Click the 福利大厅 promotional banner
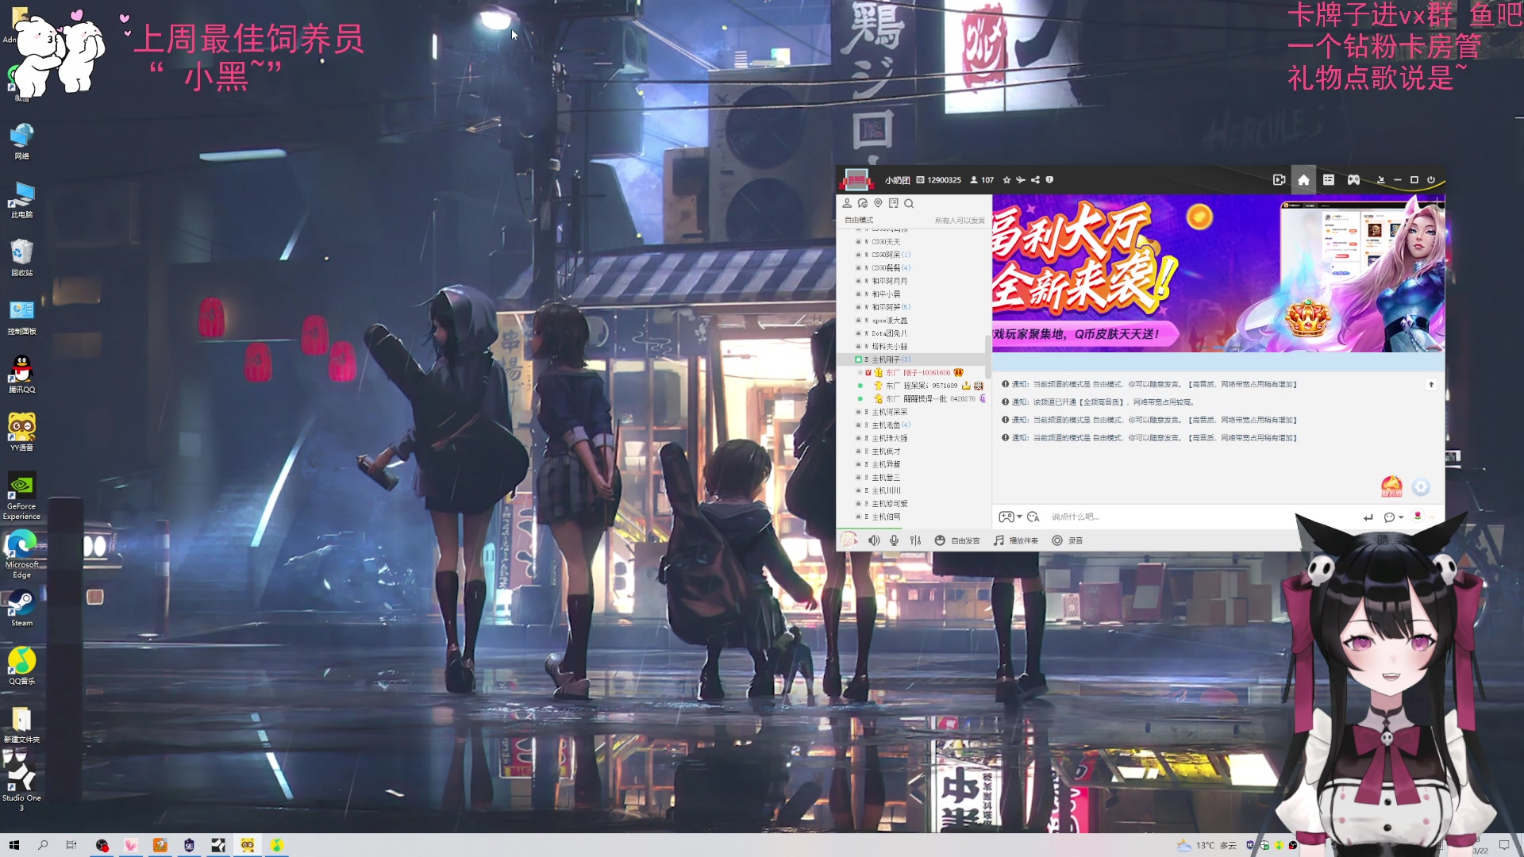This screenshot has width=1524, height=857. pyautogui.click(x=1218, y=274)
